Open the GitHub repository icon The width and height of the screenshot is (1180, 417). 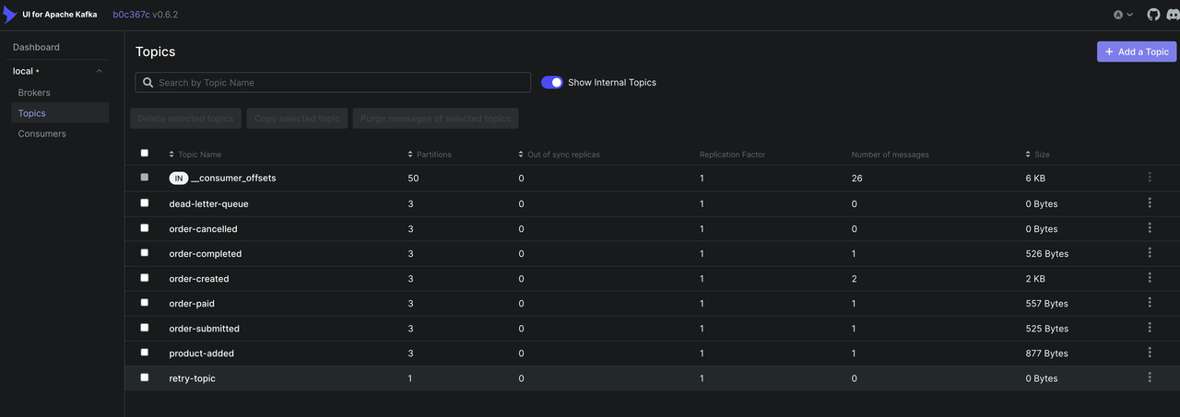click(x=1153, y=15)
